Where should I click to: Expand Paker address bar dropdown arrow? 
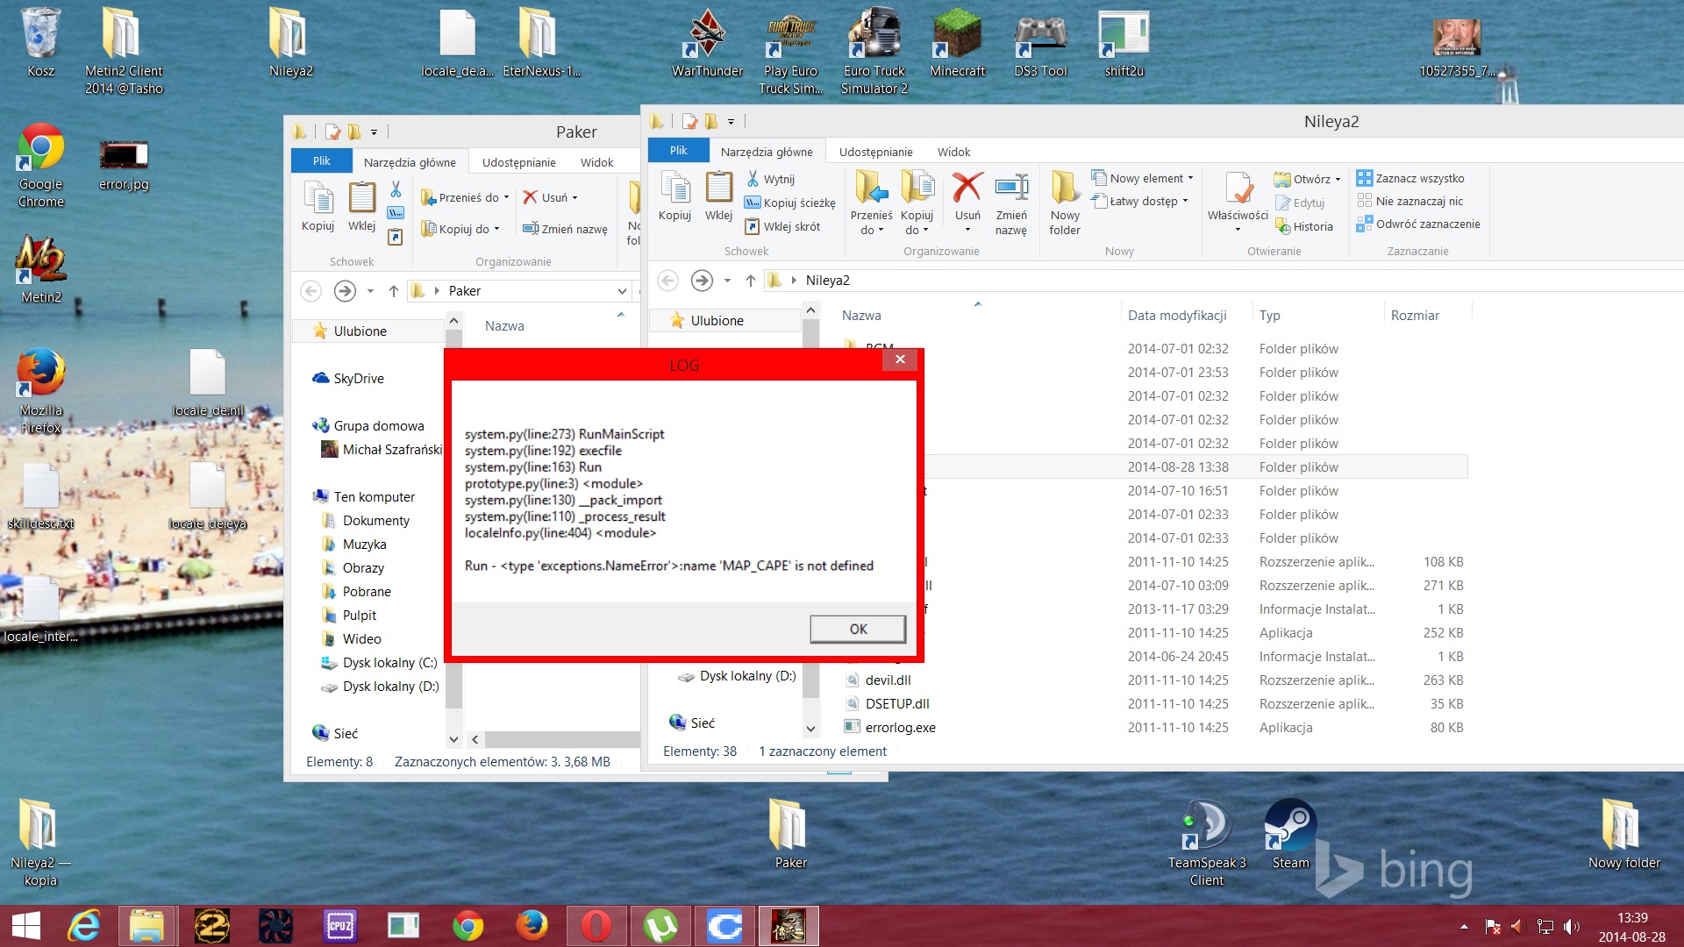point(622,291)
